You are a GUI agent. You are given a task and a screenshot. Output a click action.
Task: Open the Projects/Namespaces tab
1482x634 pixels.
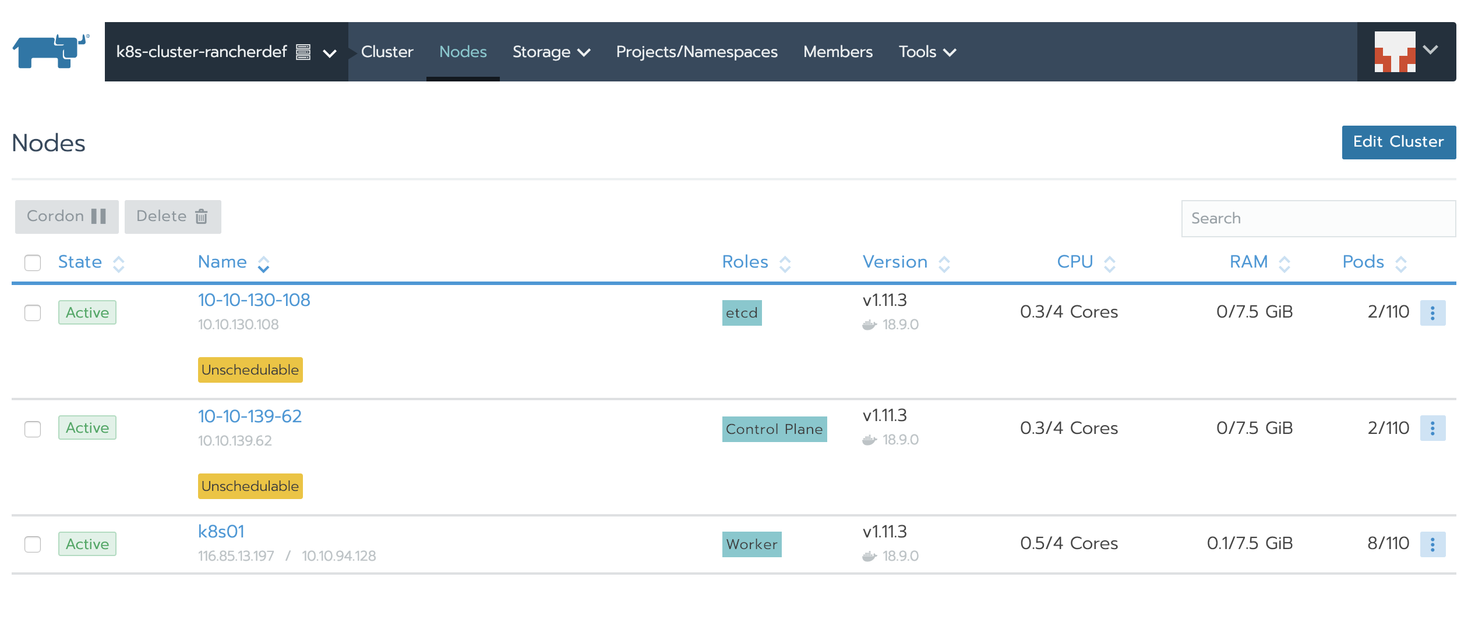point(697,52)
